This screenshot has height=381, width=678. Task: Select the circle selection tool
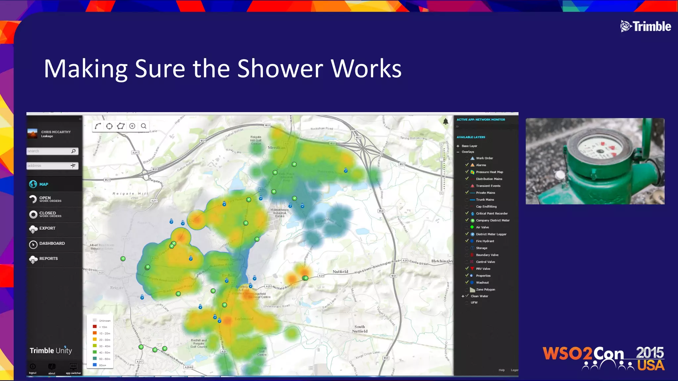point(109,126)
